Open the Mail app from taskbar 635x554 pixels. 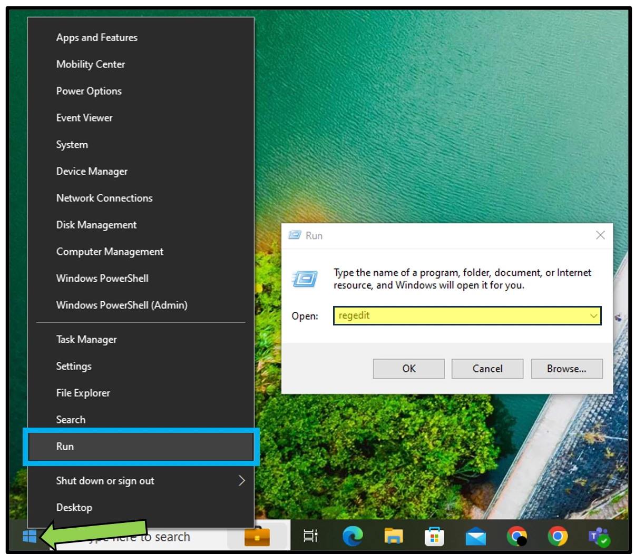[475, 536]
